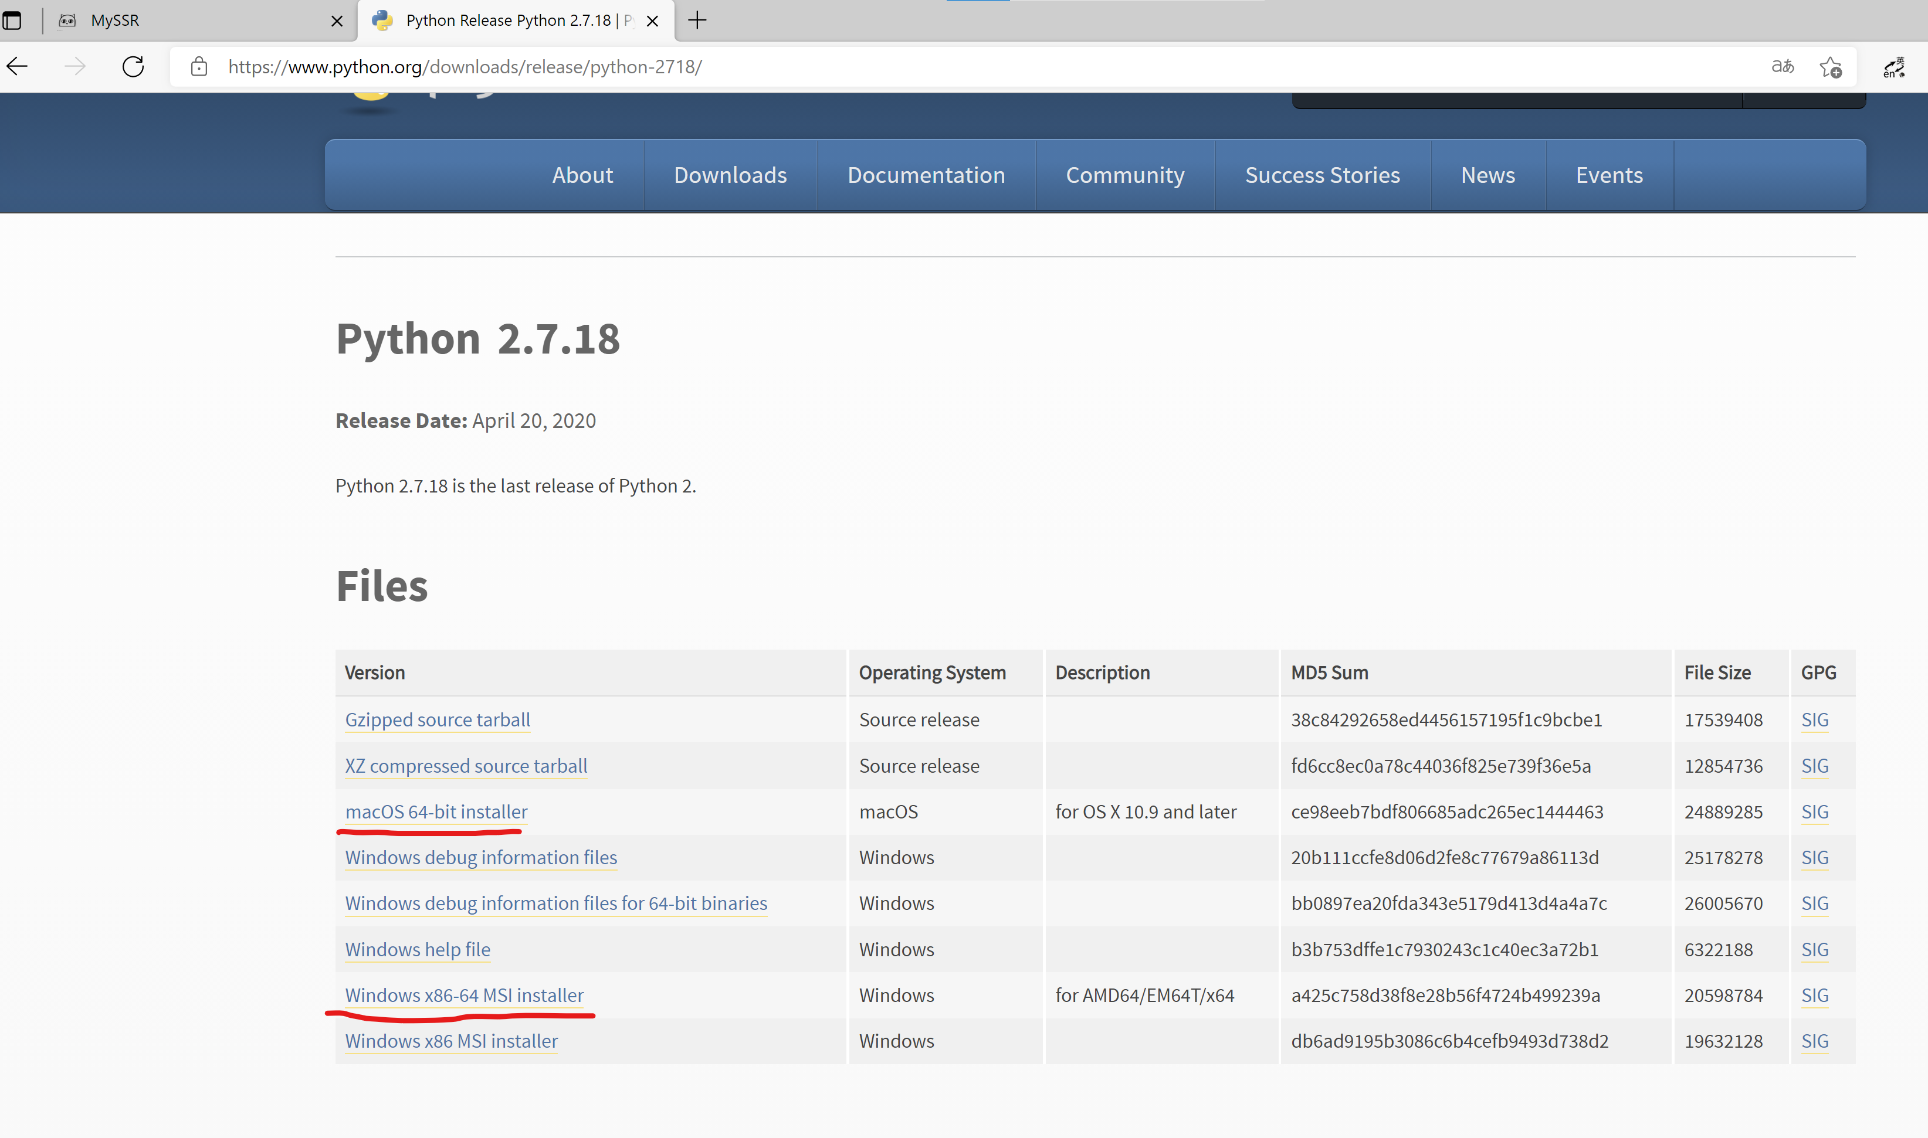Open SIG link for 64-bit binaries debug files

[x=1814, y=903]
